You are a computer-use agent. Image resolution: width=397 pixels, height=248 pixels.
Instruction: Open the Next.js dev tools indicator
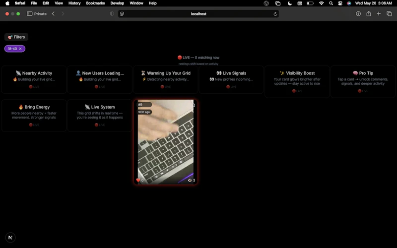10,238
